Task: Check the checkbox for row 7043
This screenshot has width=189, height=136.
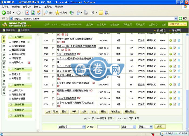Action: pyautogui.click(x=53, y=48)
